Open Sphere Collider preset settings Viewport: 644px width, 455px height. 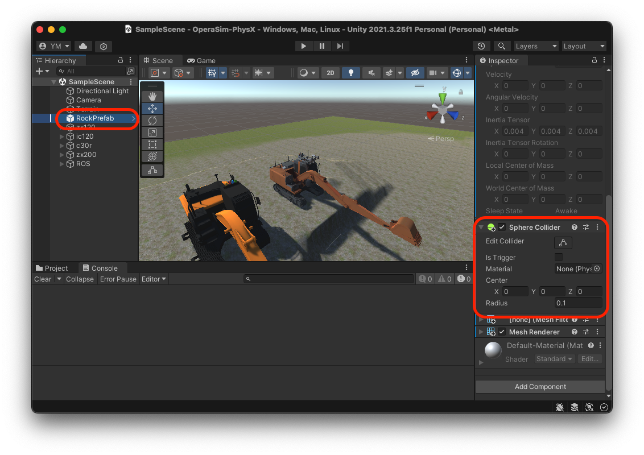pyautogui.click(x=585, y=227)
